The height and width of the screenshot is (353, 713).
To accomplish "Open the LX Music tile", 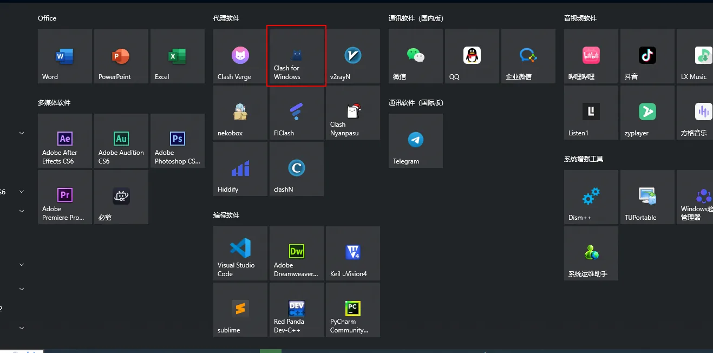I will pyautogui.click(x=695, y=56).
